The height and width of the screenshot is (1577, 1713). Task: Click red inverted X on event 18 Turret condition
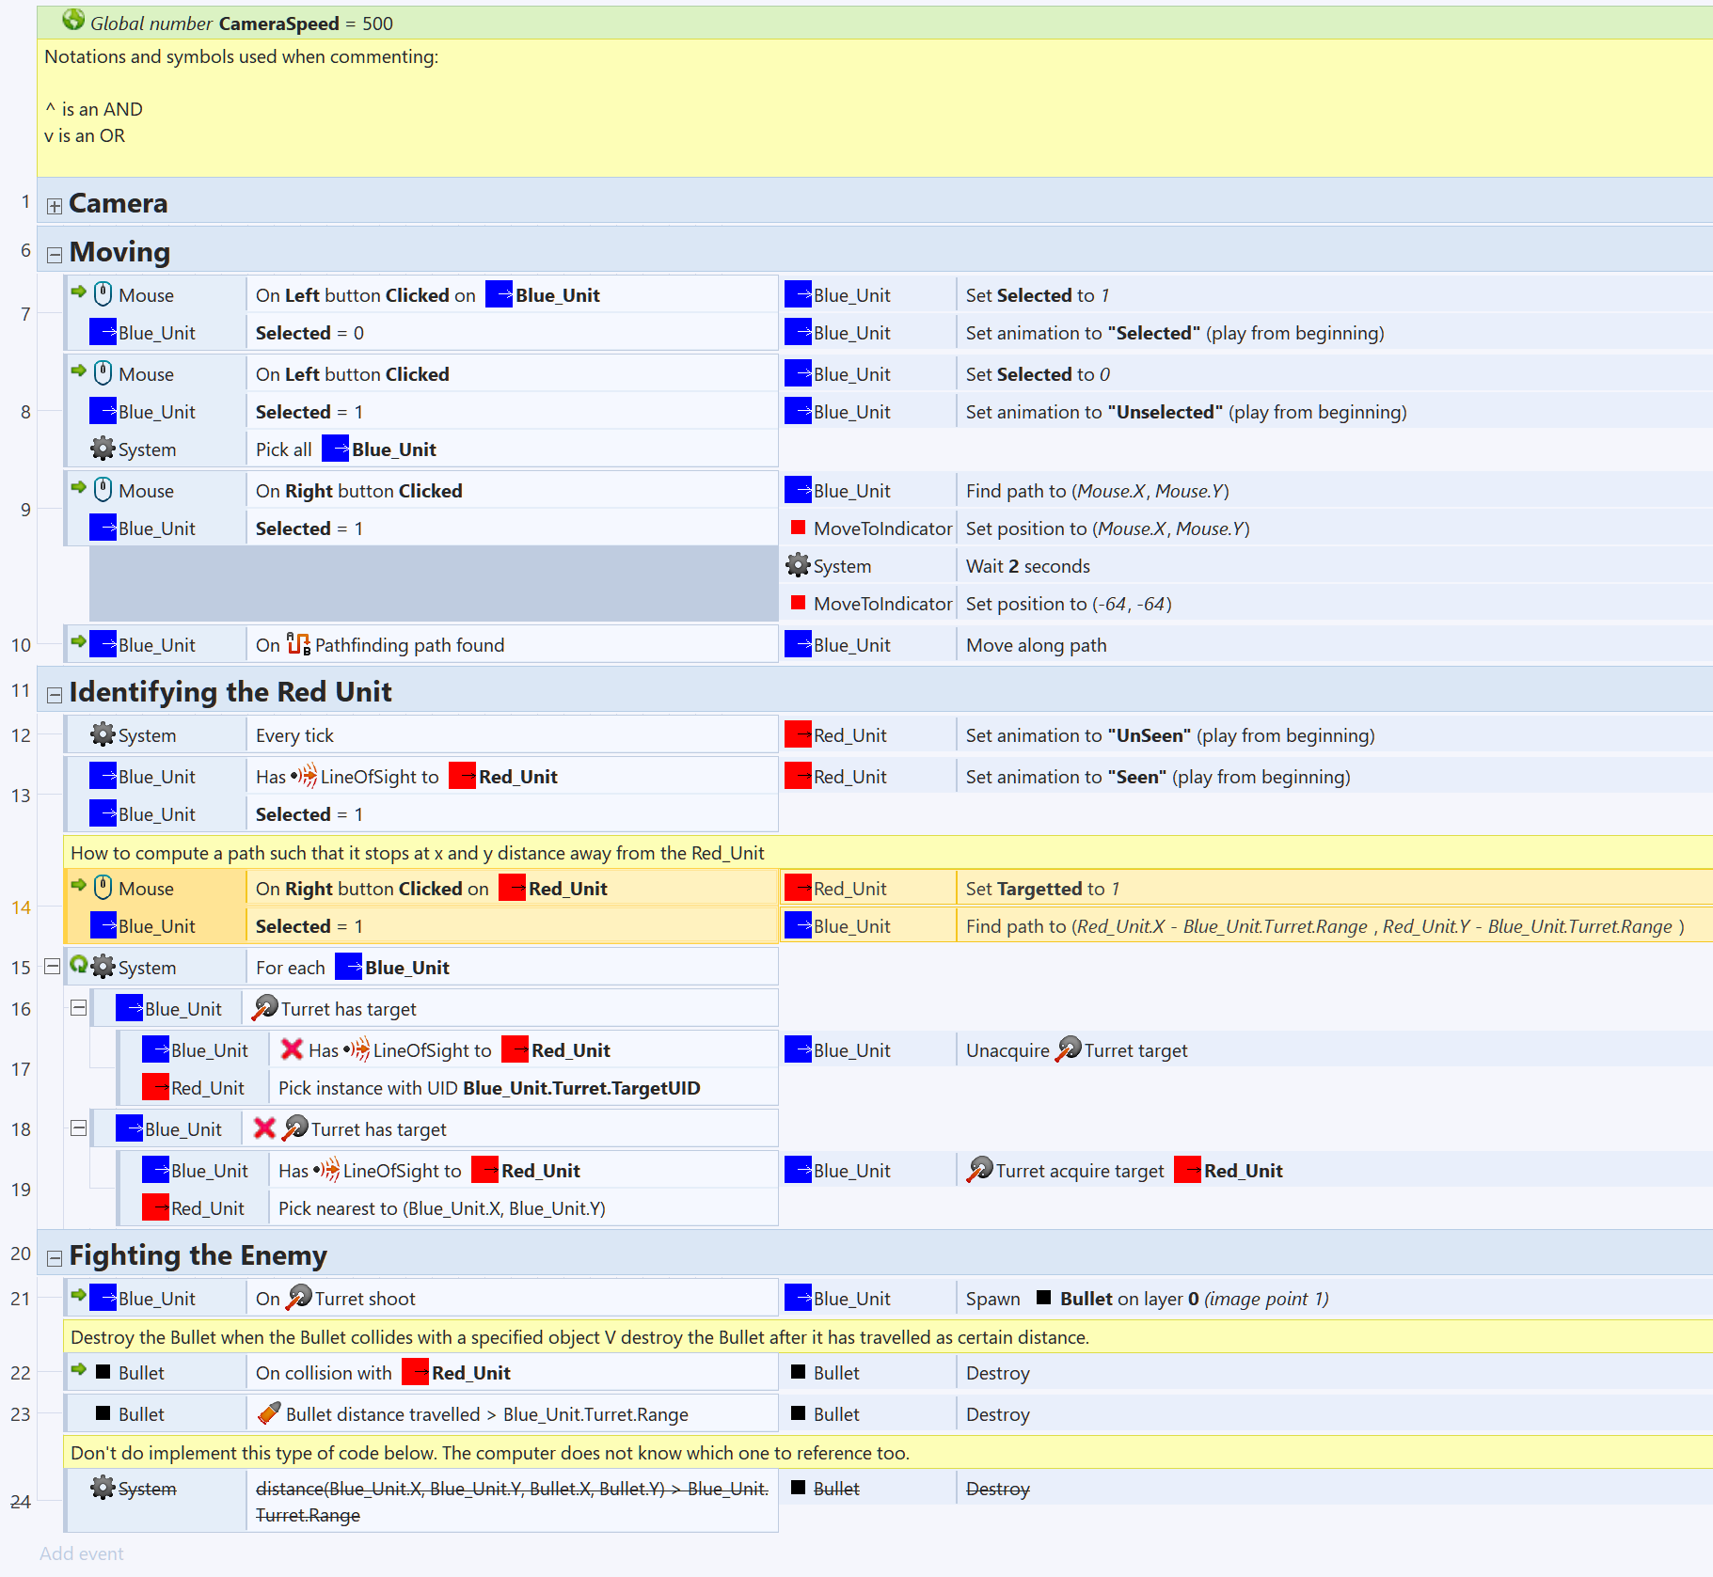click(265, 1128)
